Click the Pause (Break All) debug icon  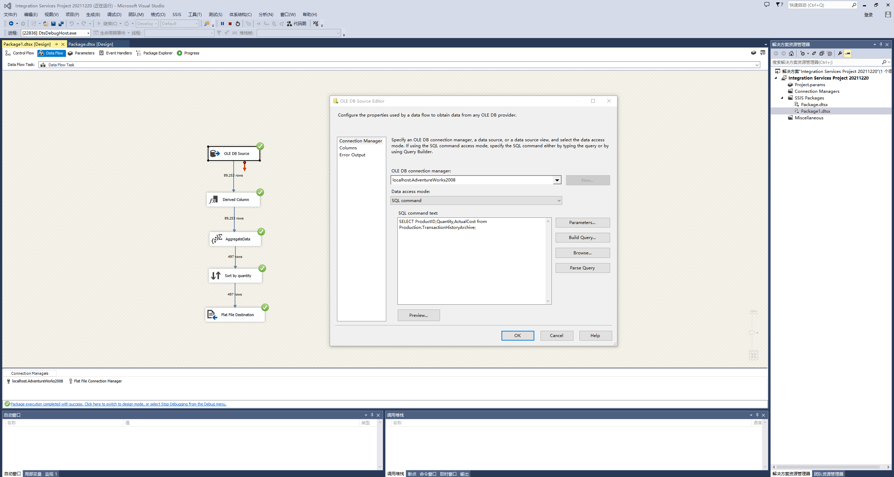click(222, 24)
